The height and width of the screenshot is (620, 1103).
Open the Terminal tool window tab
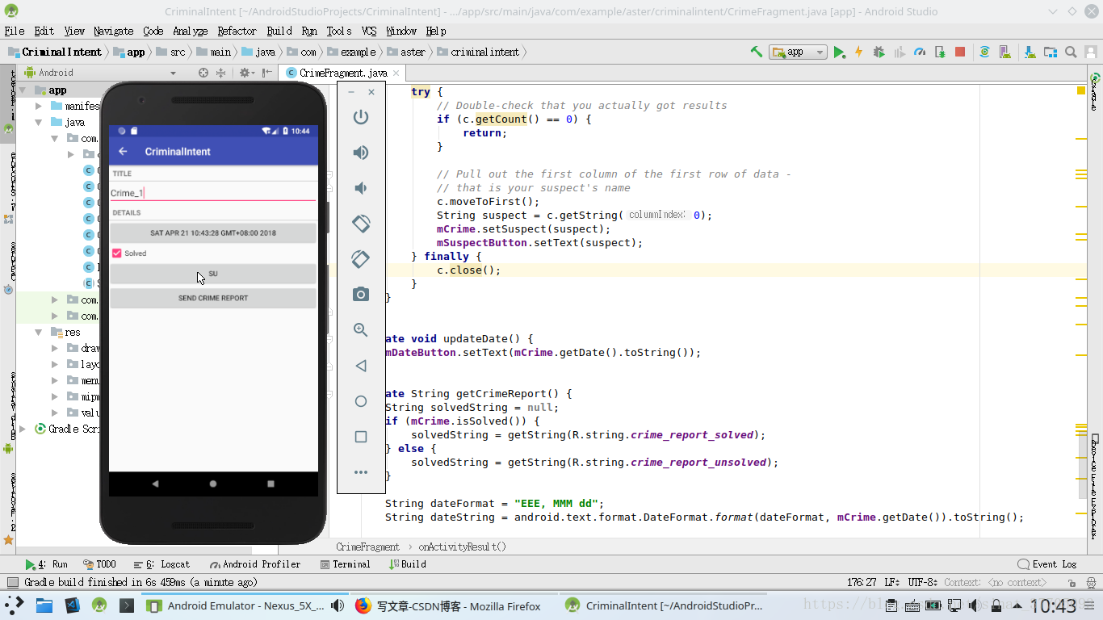pyautogui.click(x=346, y=564)
